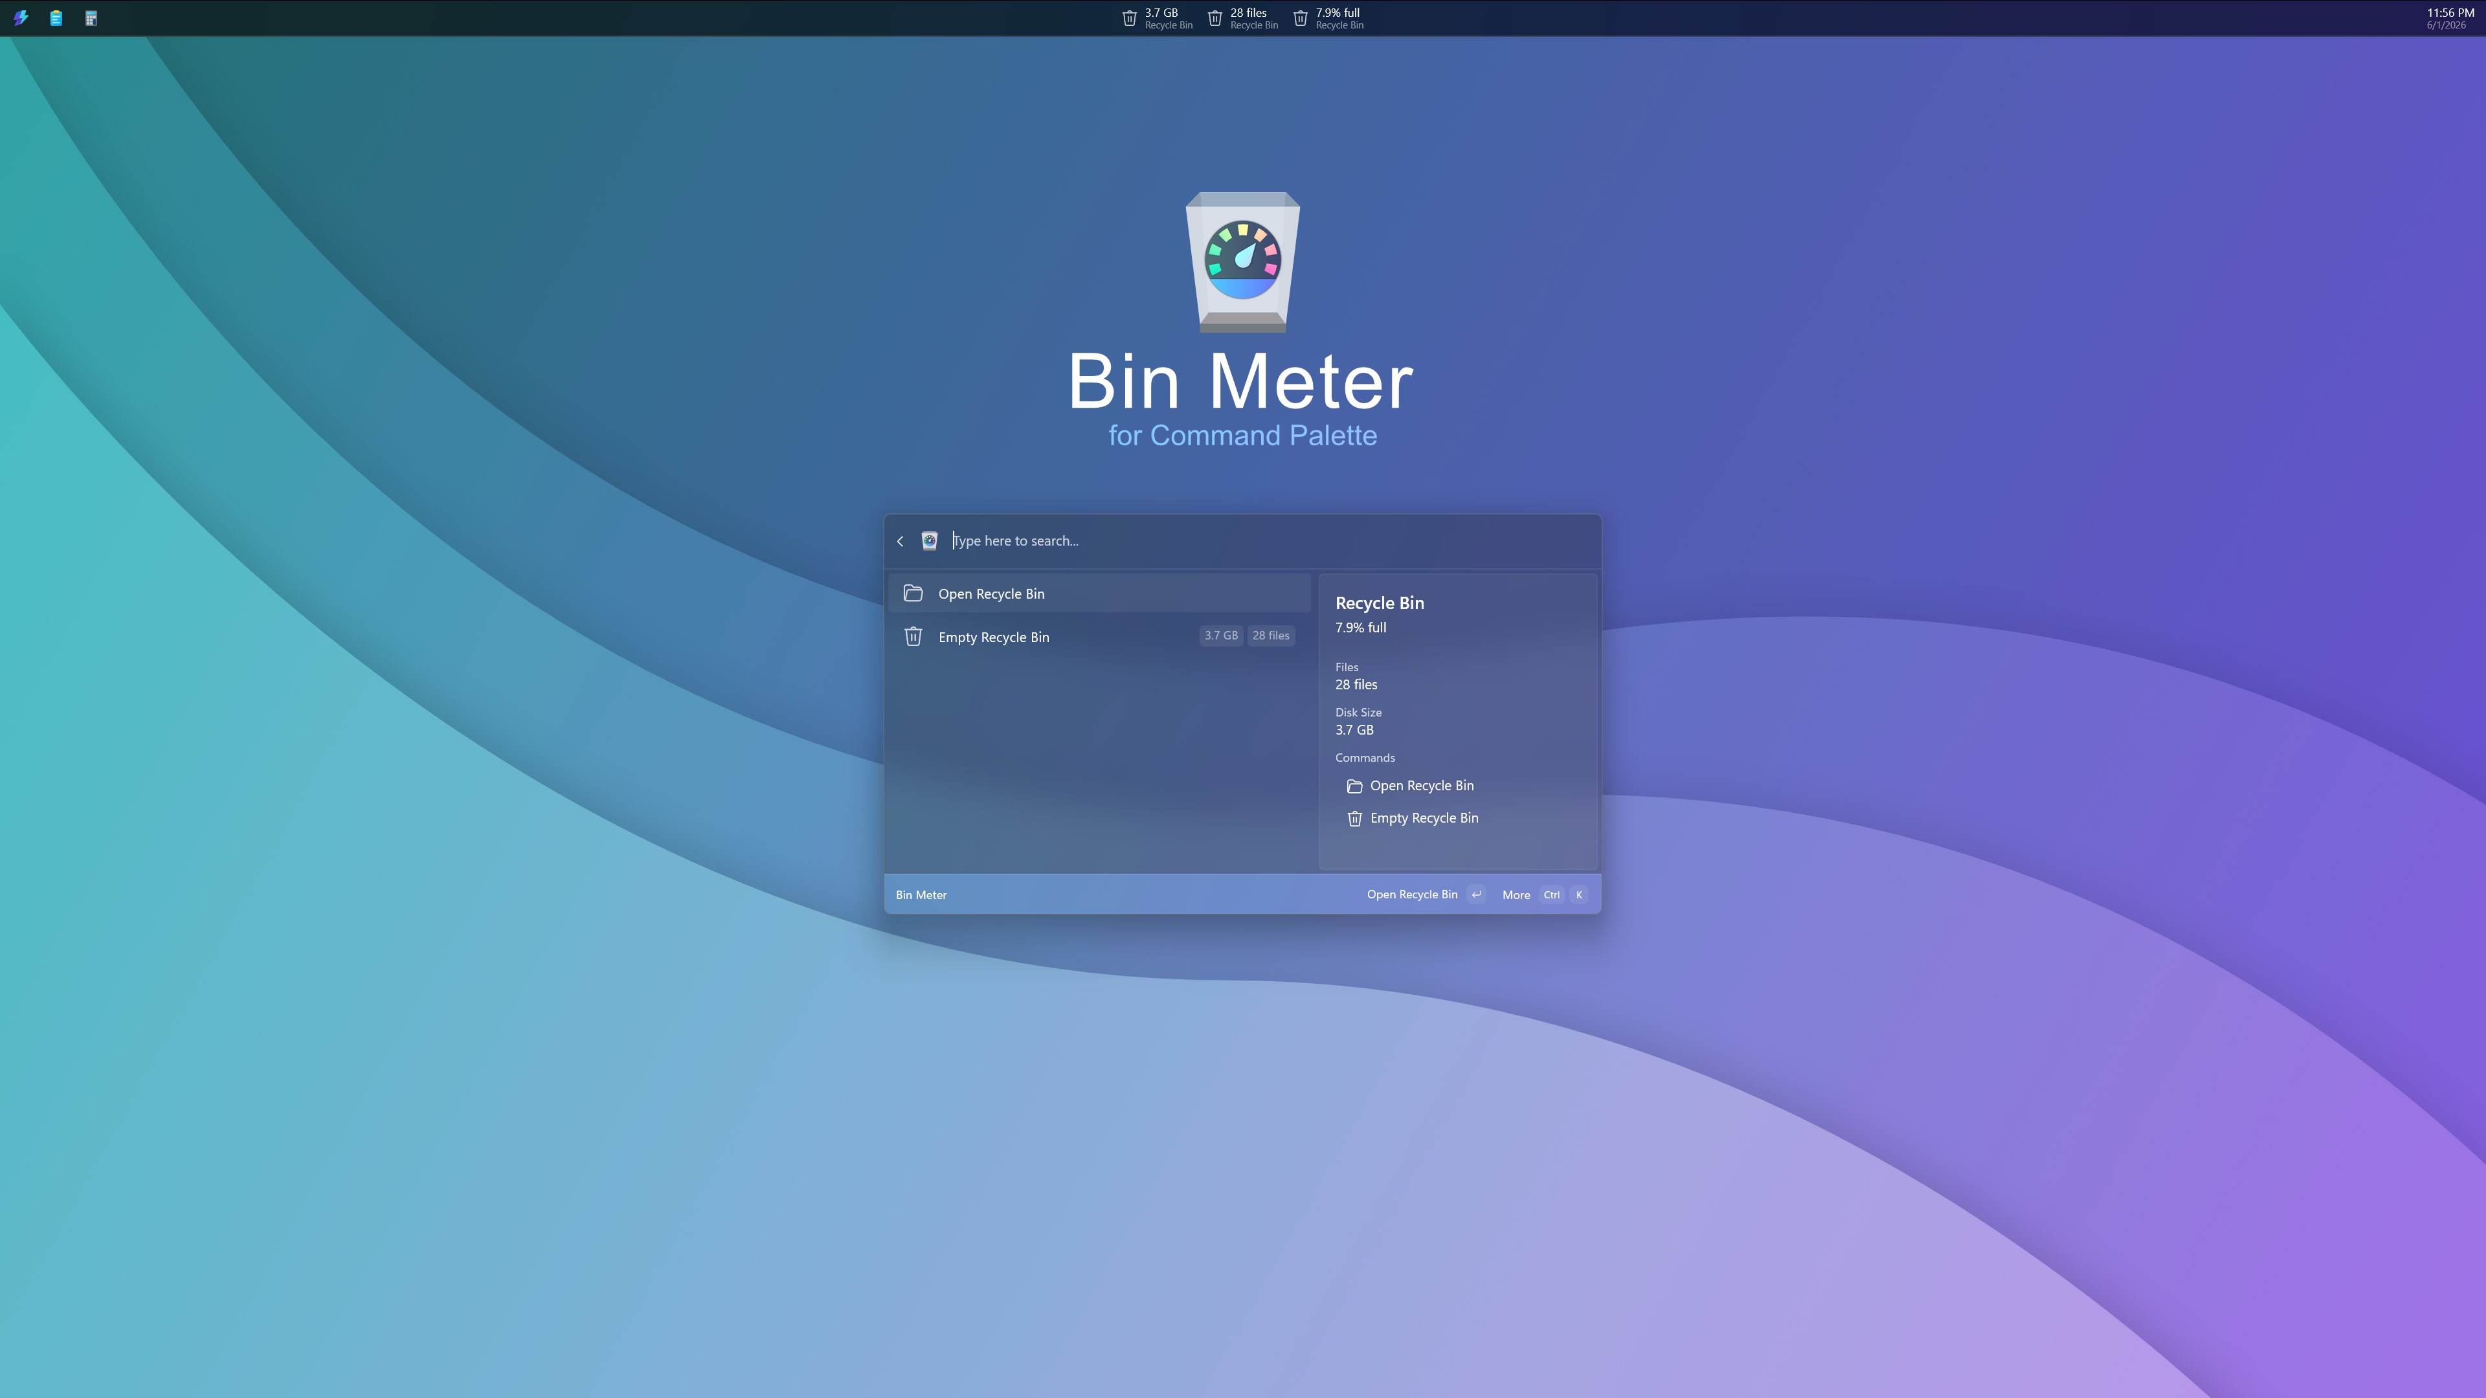Click trash icon beside details Empty Recycle Bin
This screenshot has width=2486, height=1398.
coord(1354,818)
